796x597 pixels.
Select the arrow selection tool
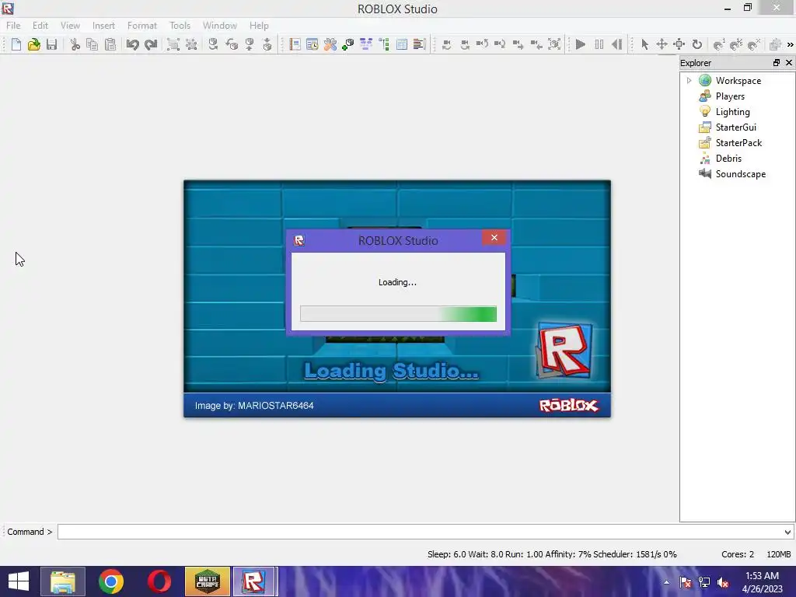click(x=644, y=44)
